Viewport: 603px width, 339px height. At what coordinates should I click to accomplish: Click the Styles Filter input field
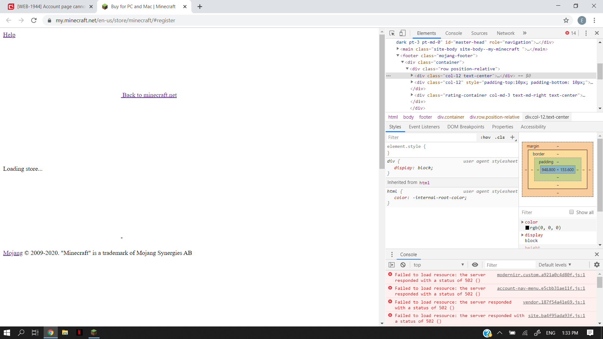[430, 137]
